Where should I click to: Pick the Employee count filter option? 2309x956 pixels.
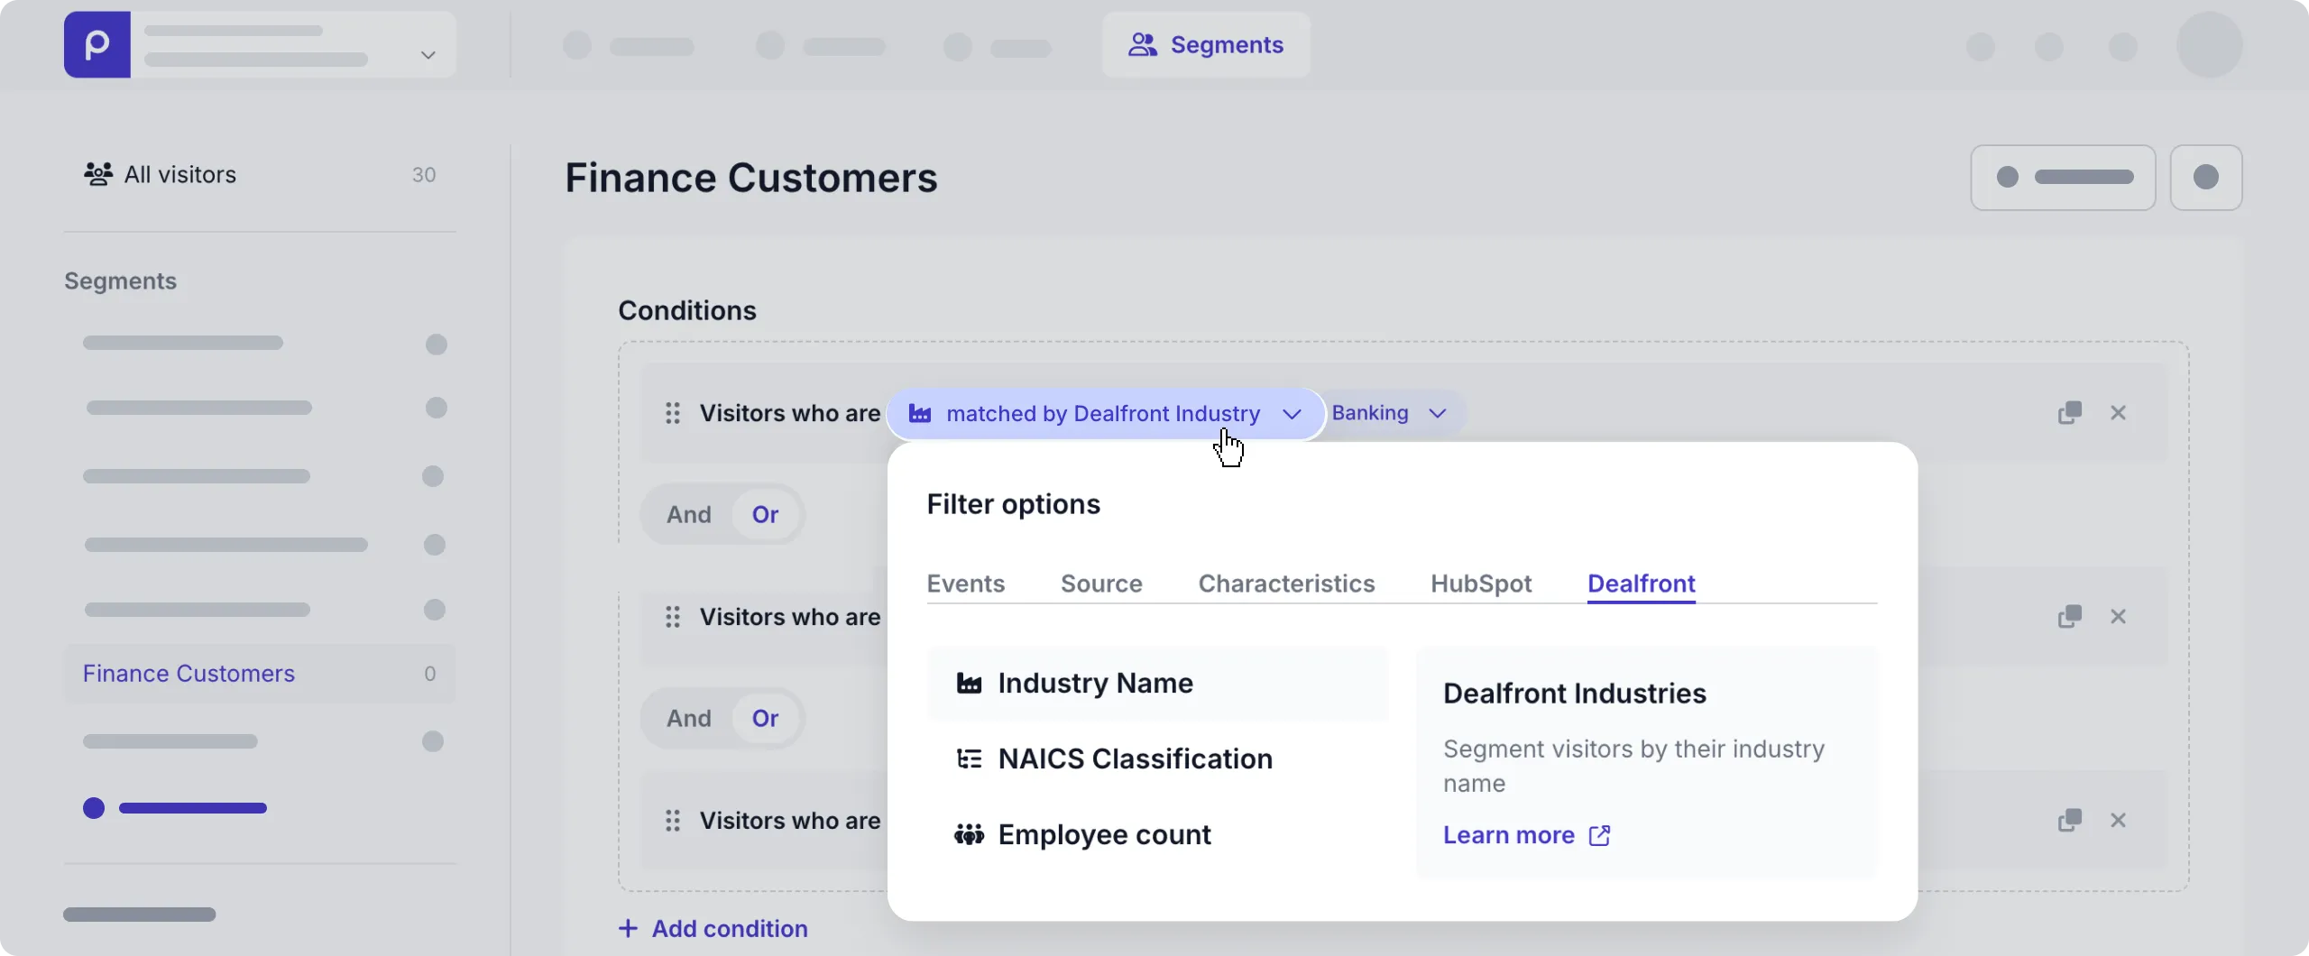(1104, 834)
